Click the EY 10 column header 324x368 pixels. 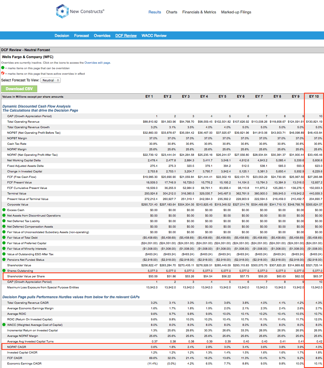coord(314,97)
